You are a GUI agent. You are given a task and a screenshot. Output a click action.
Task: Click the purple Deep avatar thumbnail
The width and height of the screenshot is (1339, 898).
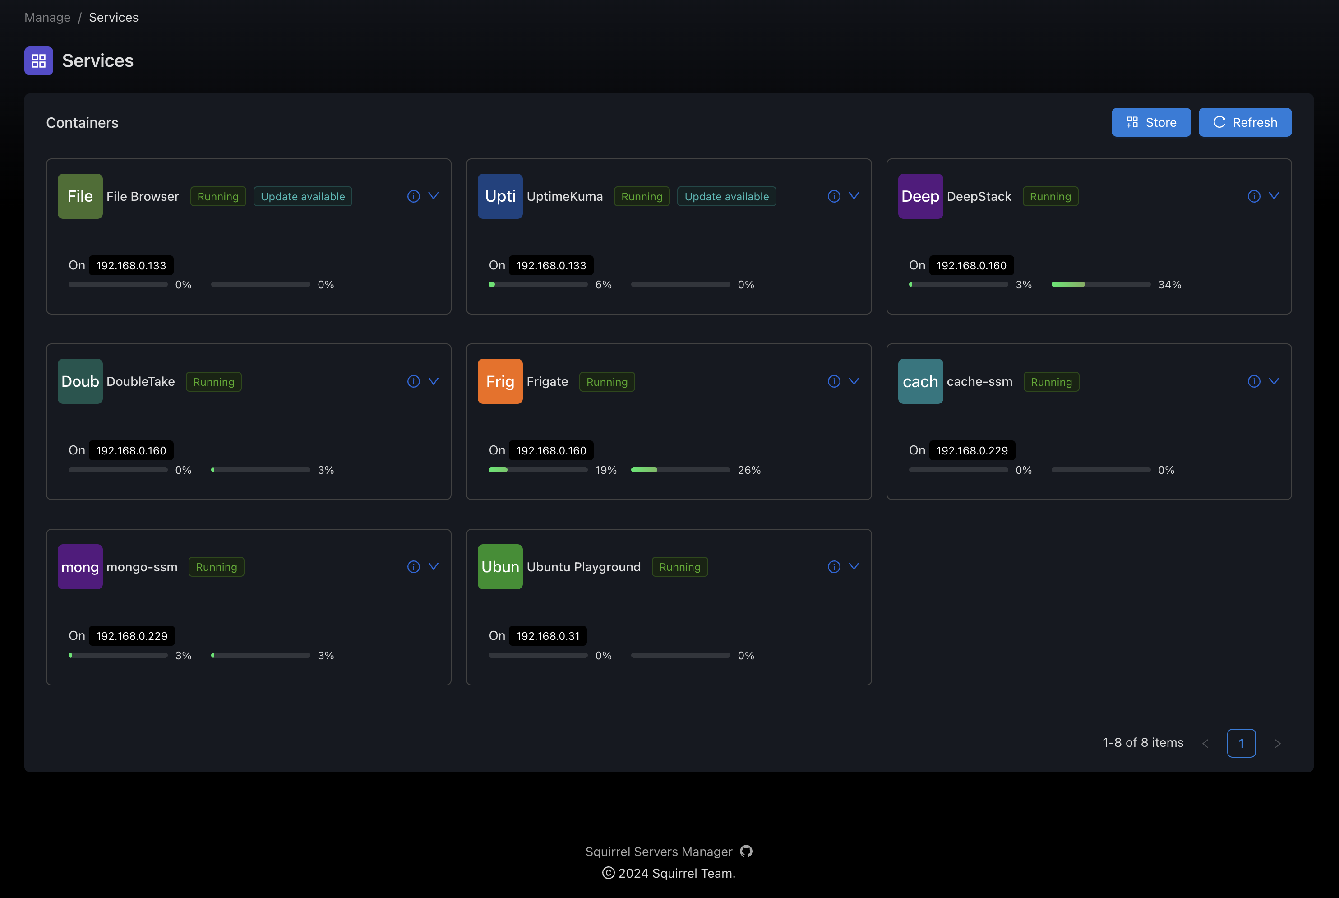click(920, 196)
